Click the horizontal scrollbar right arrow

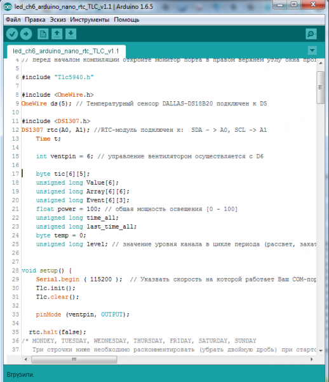pos(312,359)
